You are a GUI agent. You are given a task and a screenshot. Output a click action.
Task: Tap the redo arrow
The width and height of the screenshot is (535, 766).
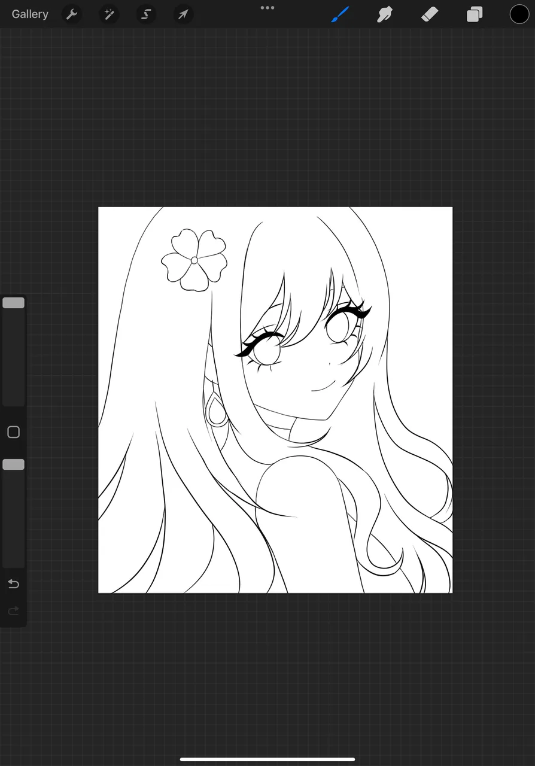[13, 611]
